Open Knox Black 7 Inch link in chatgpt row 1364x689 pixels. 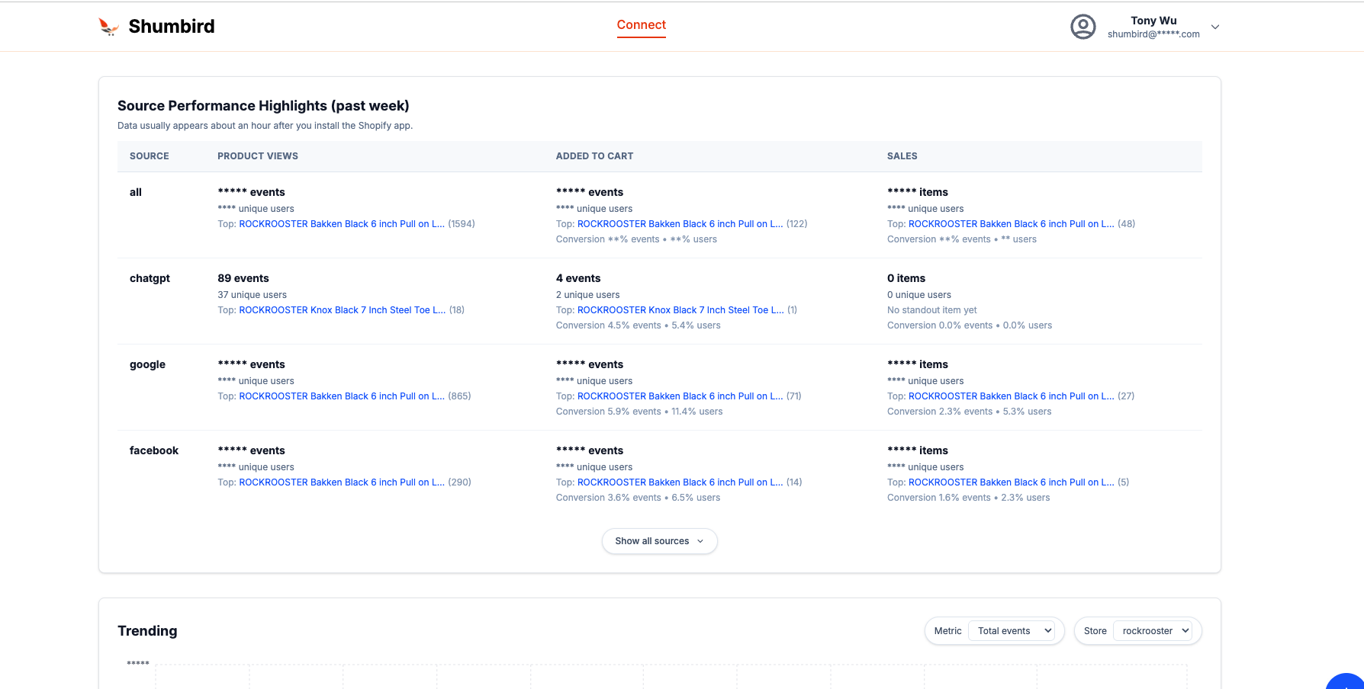tap(342, 309)
